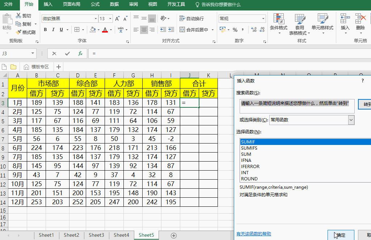This screenshot has height=240, width=371.
Task: Click the Increase Font Size icon
Action: (x=117, y=19)
